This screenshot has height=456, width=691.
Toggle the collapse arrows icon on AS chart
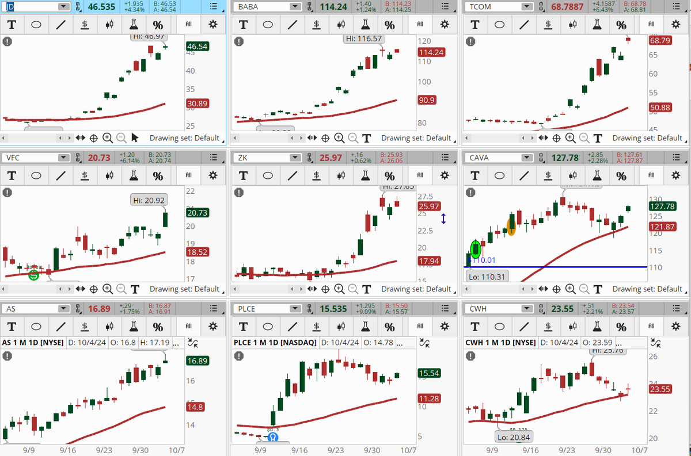click(x=193, y=343)
